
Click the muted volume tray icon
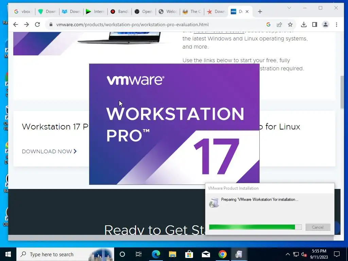click(304, 254)
